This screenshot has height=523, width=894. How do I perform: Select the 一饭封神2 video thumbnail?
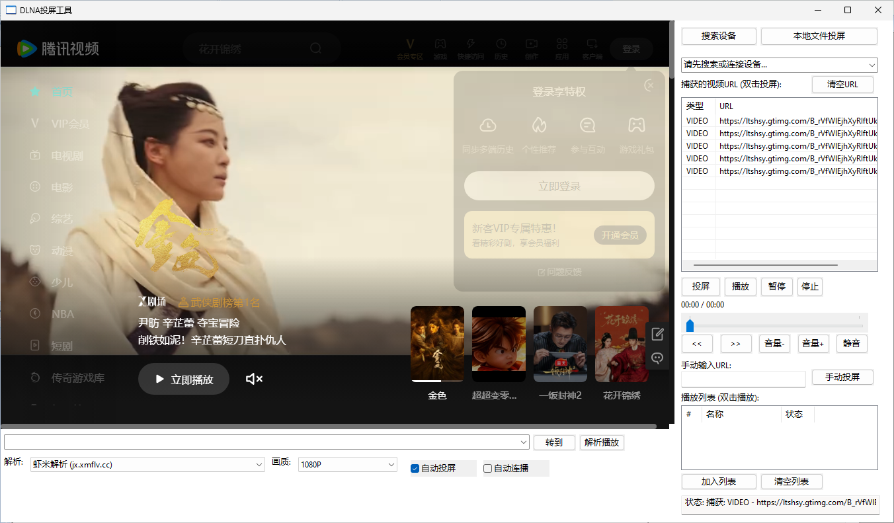tap(560, 344)
